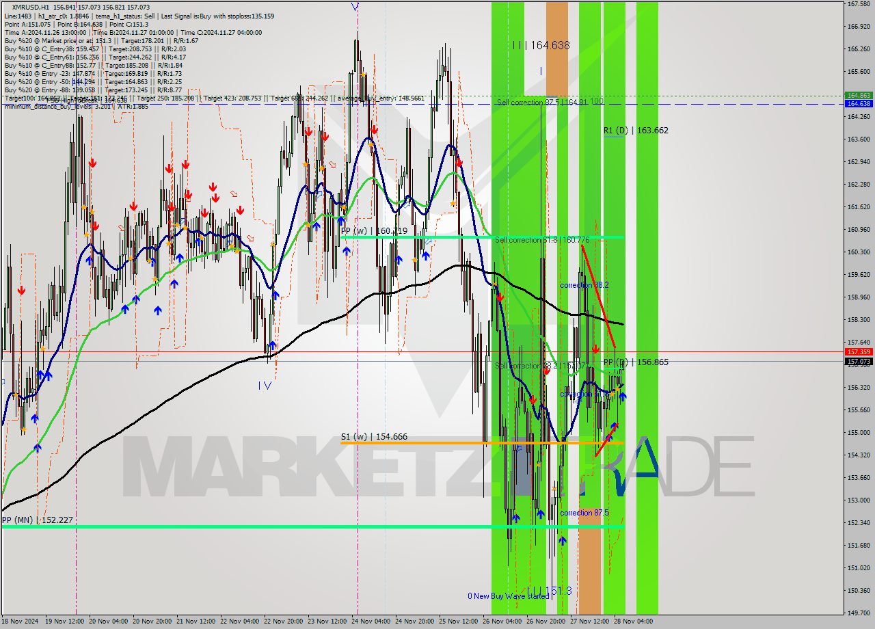Click the '26 Nov 04:00' time axis label
Viewport: 875px width, 629px height.
click(502, 621)
